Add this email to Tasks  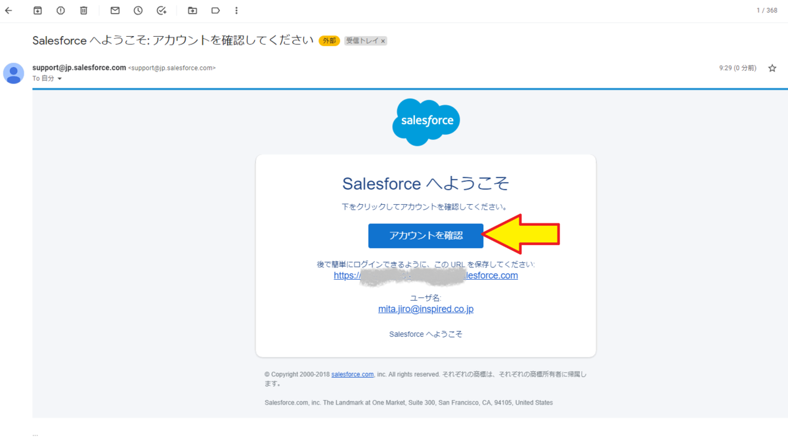(x=162, y=11)
